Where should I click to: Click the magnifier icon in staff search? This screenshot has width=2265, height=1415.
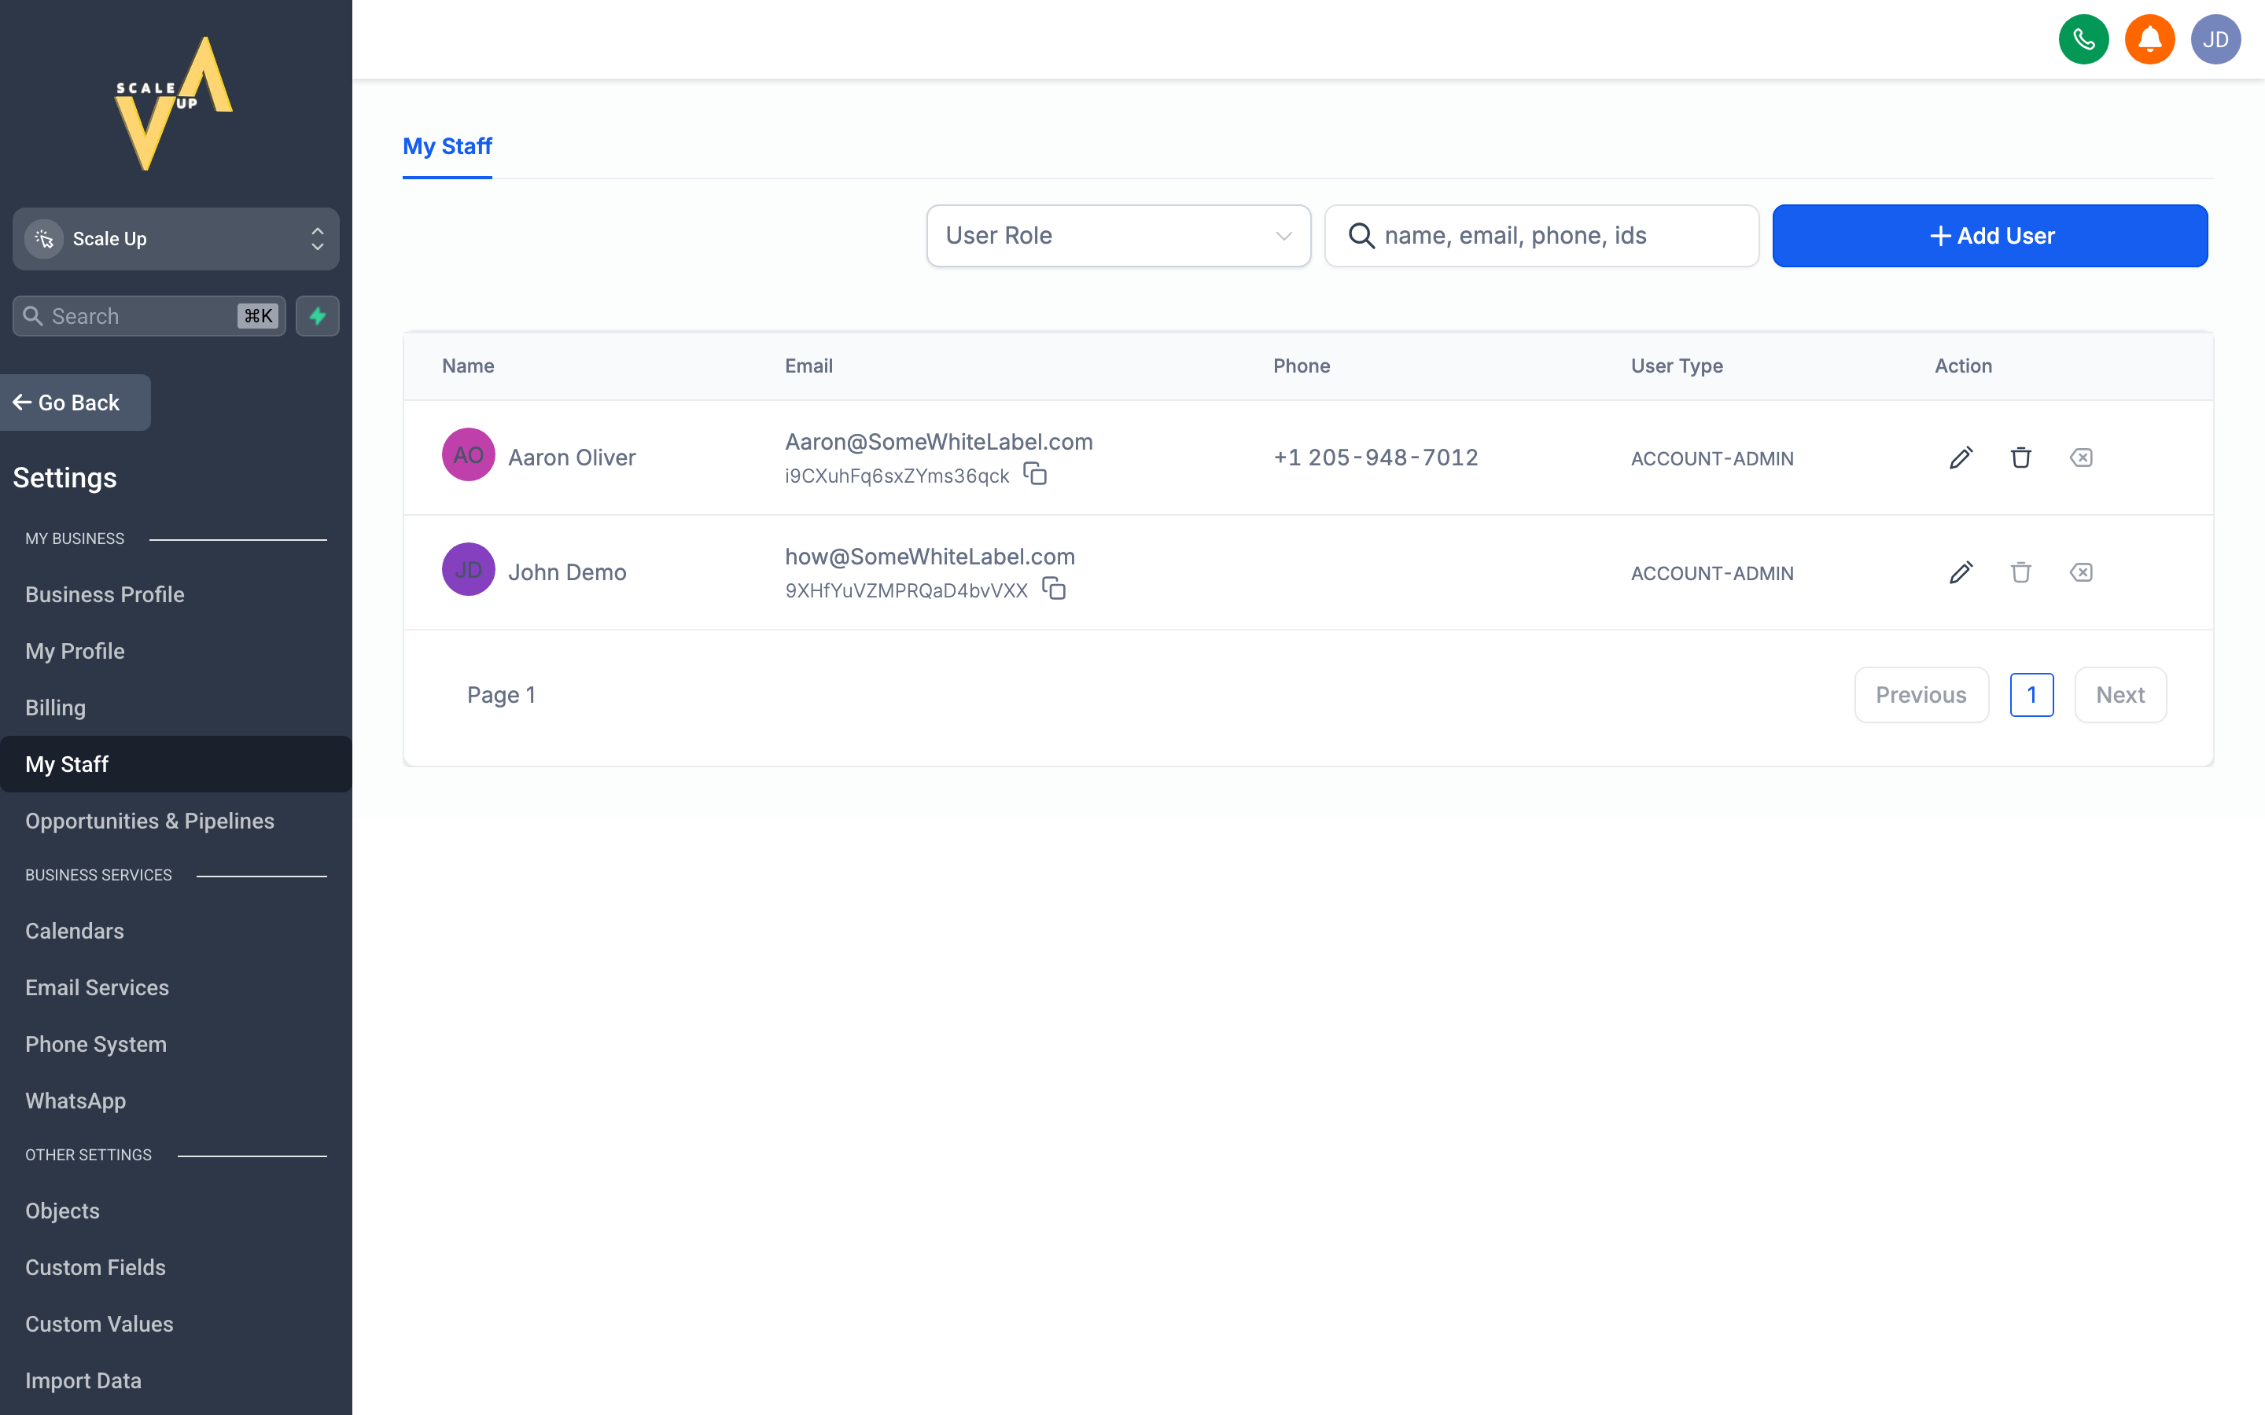(x=1361, y=236)
